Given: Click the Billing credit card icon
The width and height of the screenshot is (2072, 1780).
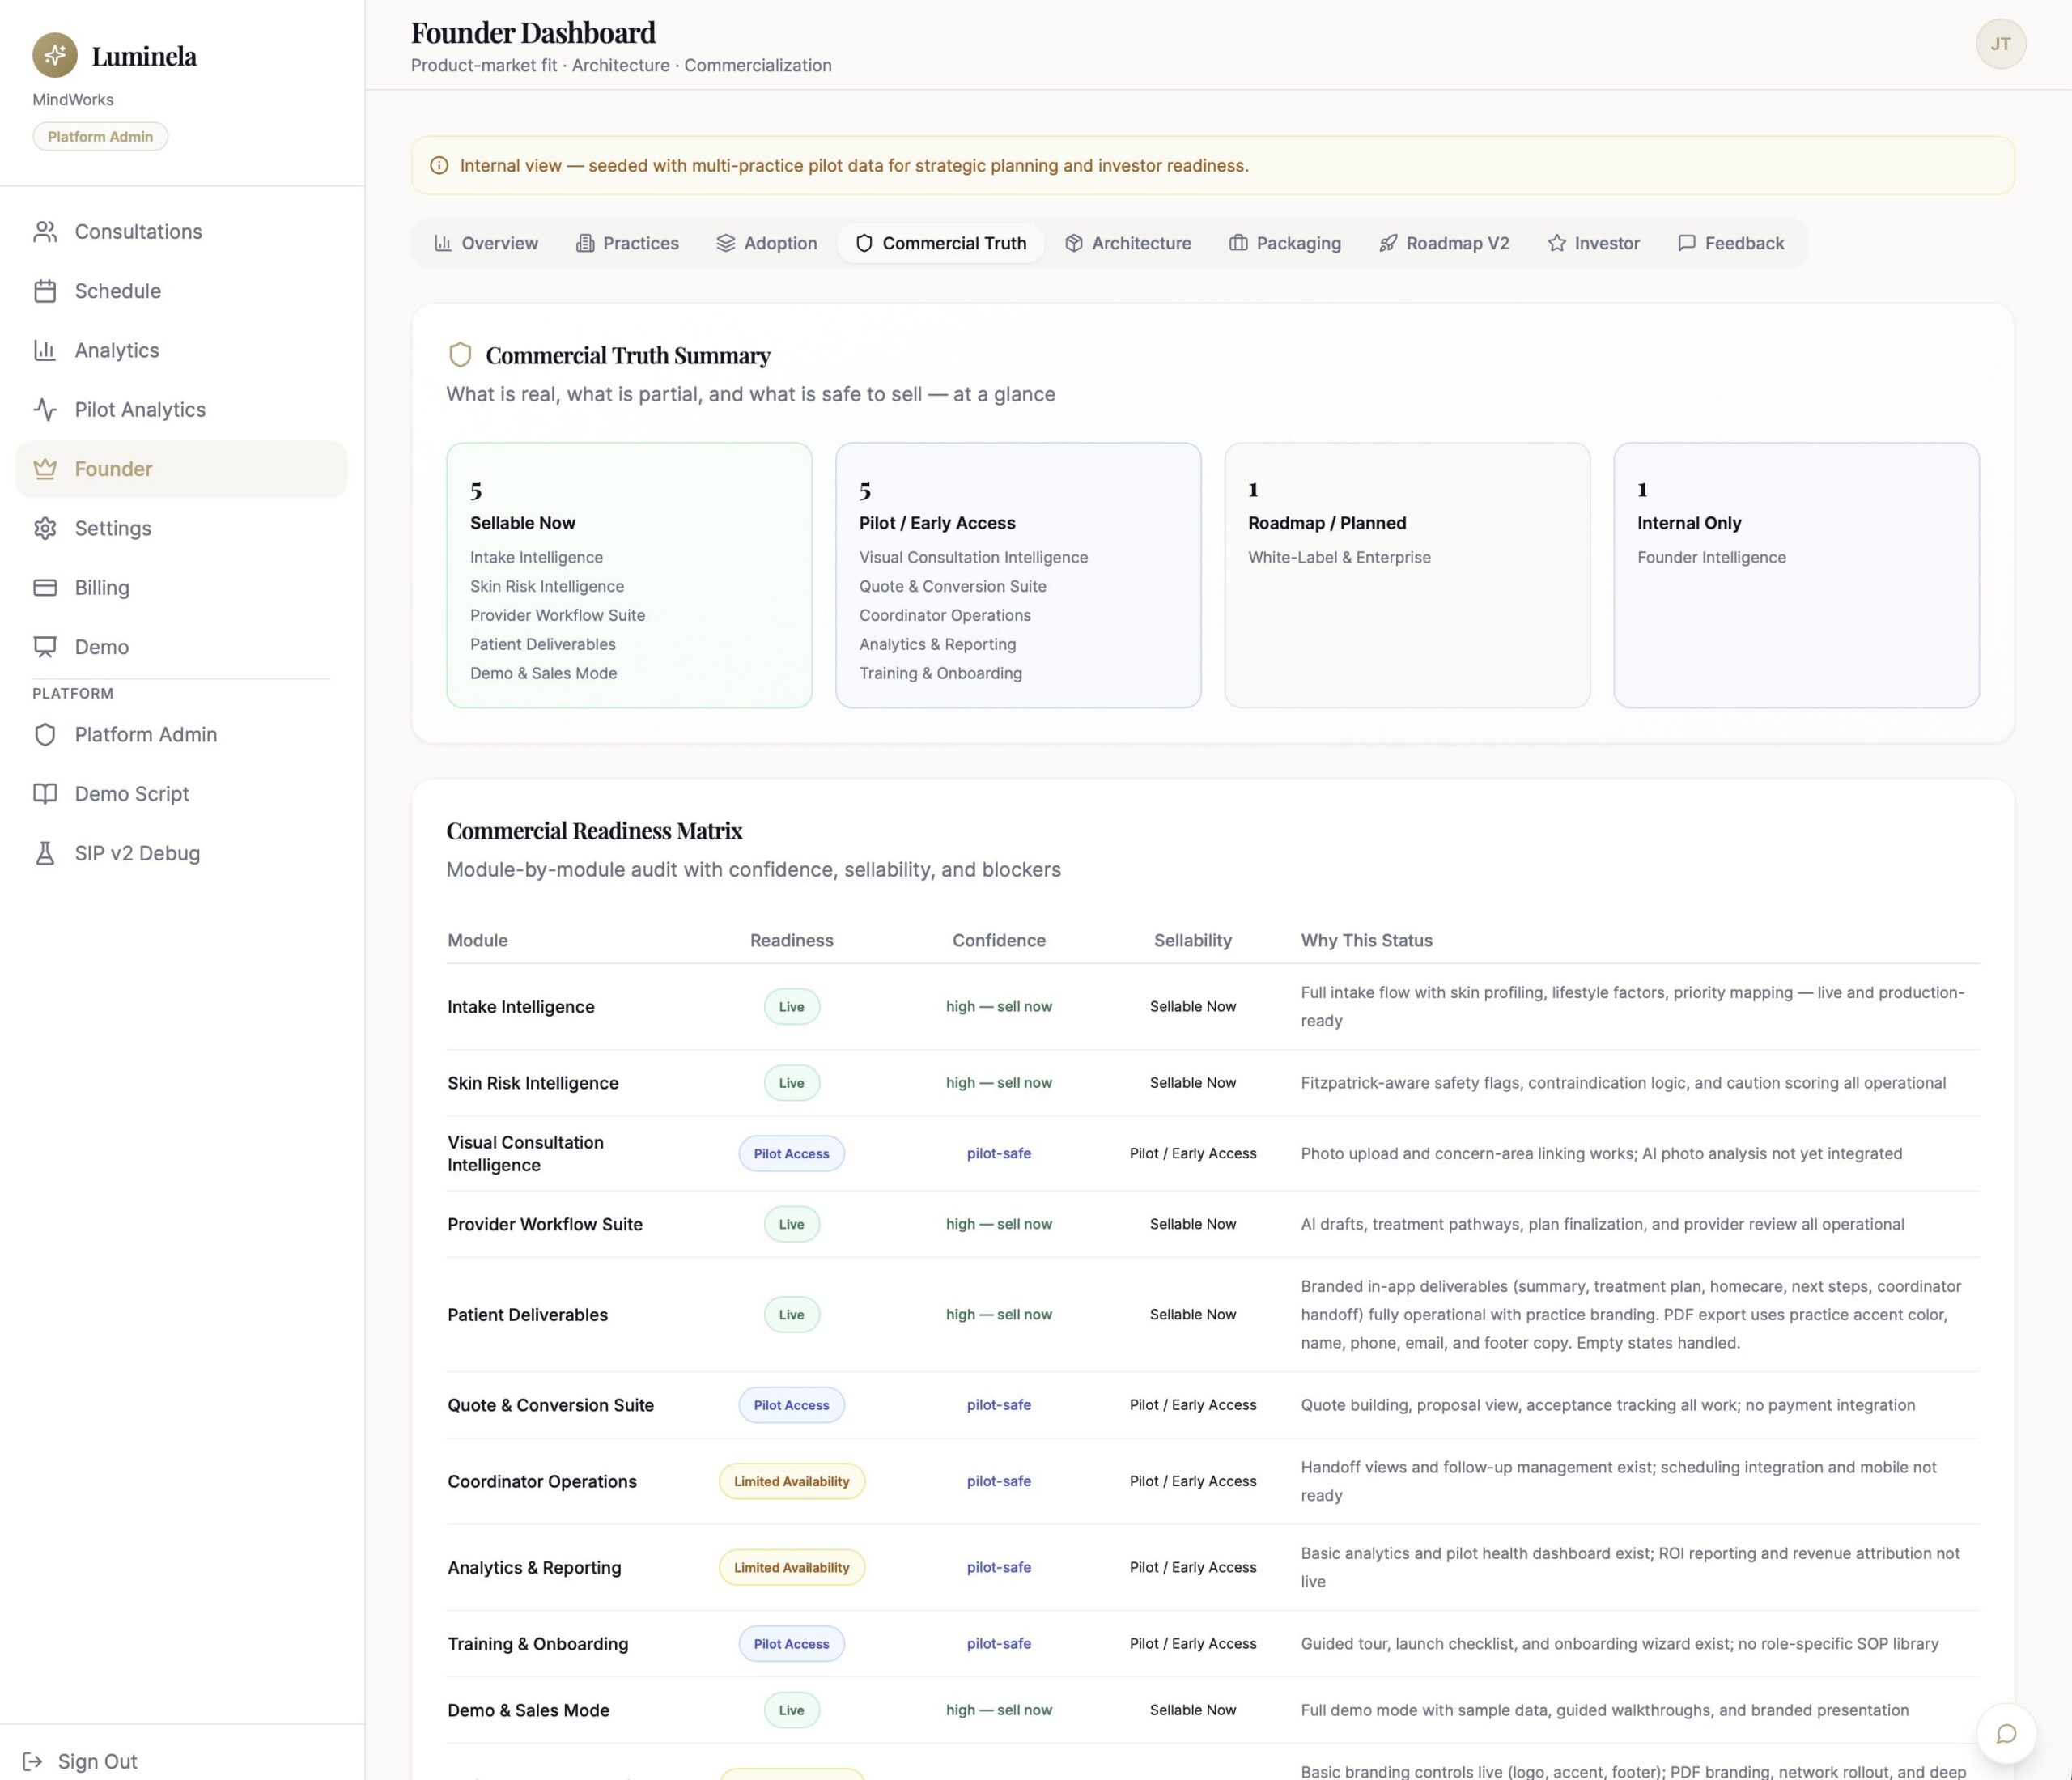Looking at the screenshot, I should tap(45, 588).
